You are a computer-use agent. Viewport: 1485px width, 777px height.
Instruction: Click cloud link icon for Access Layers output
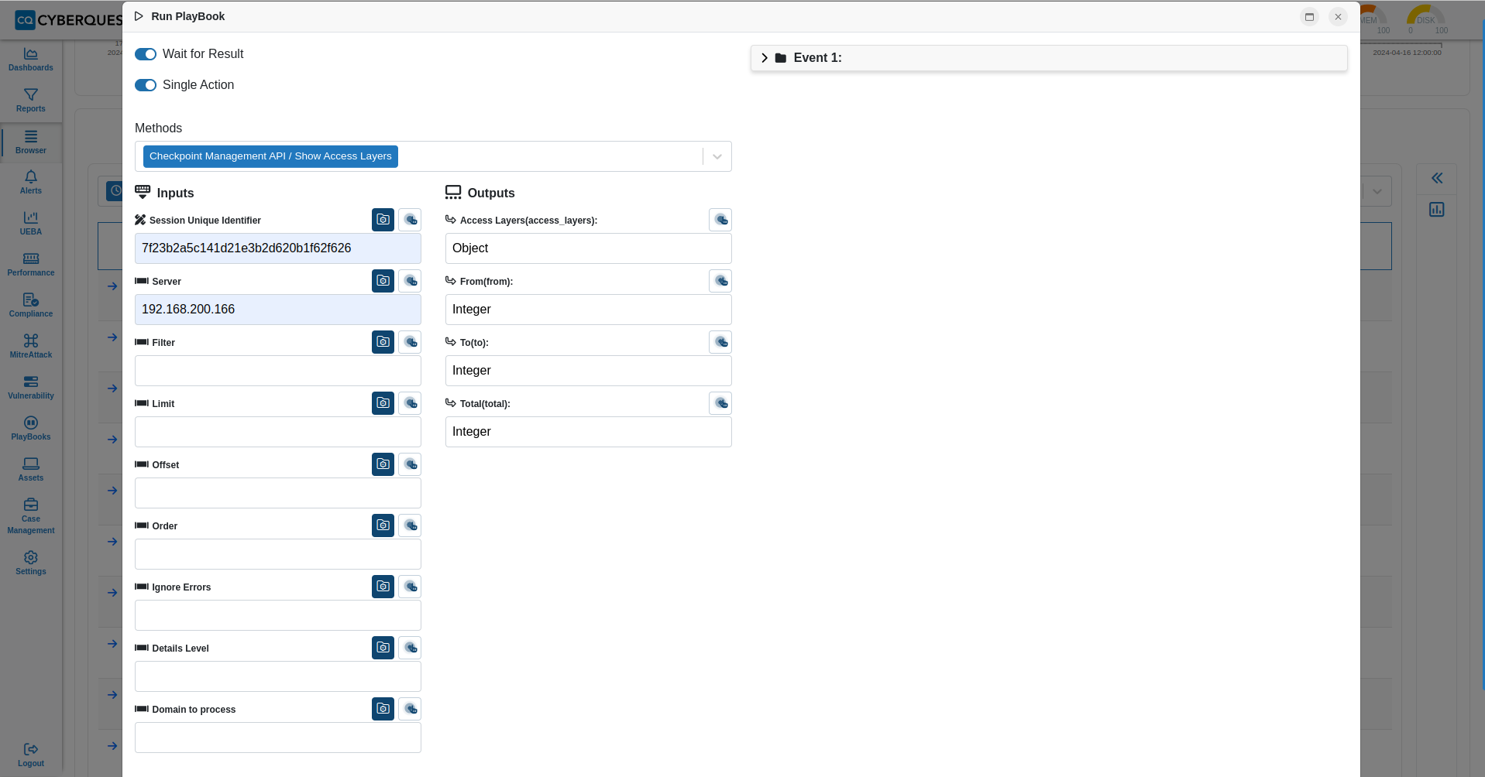pos(720,220)
